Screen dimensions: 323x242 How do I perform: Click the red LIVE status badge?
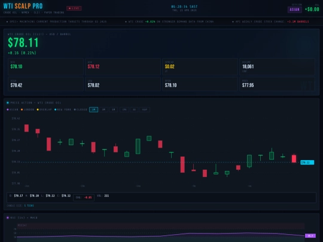pyautogui.click(x=74, y=8)
